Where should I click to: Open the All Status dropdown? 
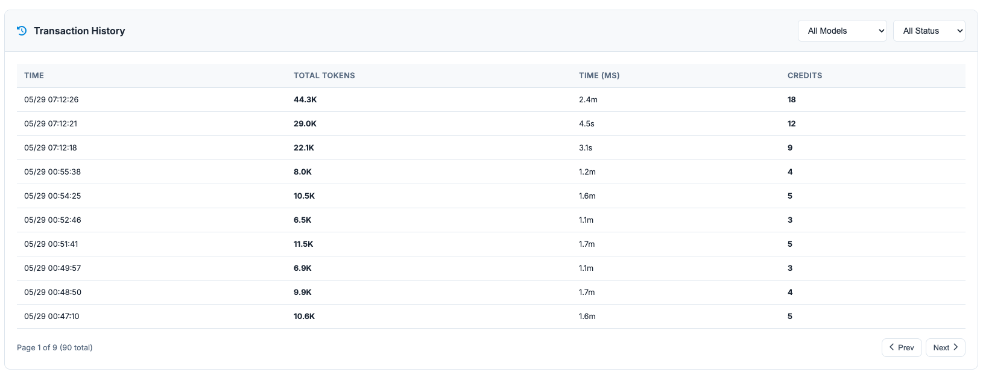tap(929, 31)
